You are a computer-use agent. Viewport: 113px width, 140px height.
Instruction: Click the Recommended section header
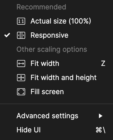tap(41, 7)
